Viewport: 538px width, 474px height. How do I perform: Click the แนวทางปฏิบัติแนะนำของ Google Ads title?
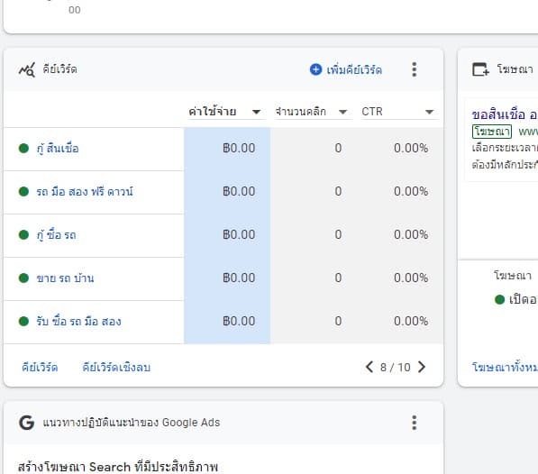tap(131, 423)
